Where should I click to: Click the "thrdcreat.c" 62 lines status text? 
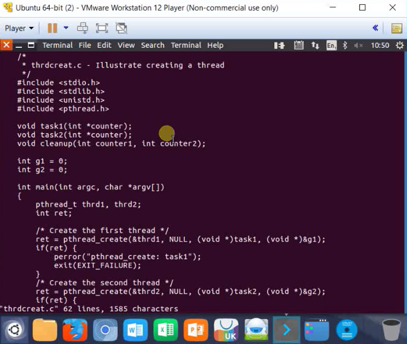[x=89, y=309]
